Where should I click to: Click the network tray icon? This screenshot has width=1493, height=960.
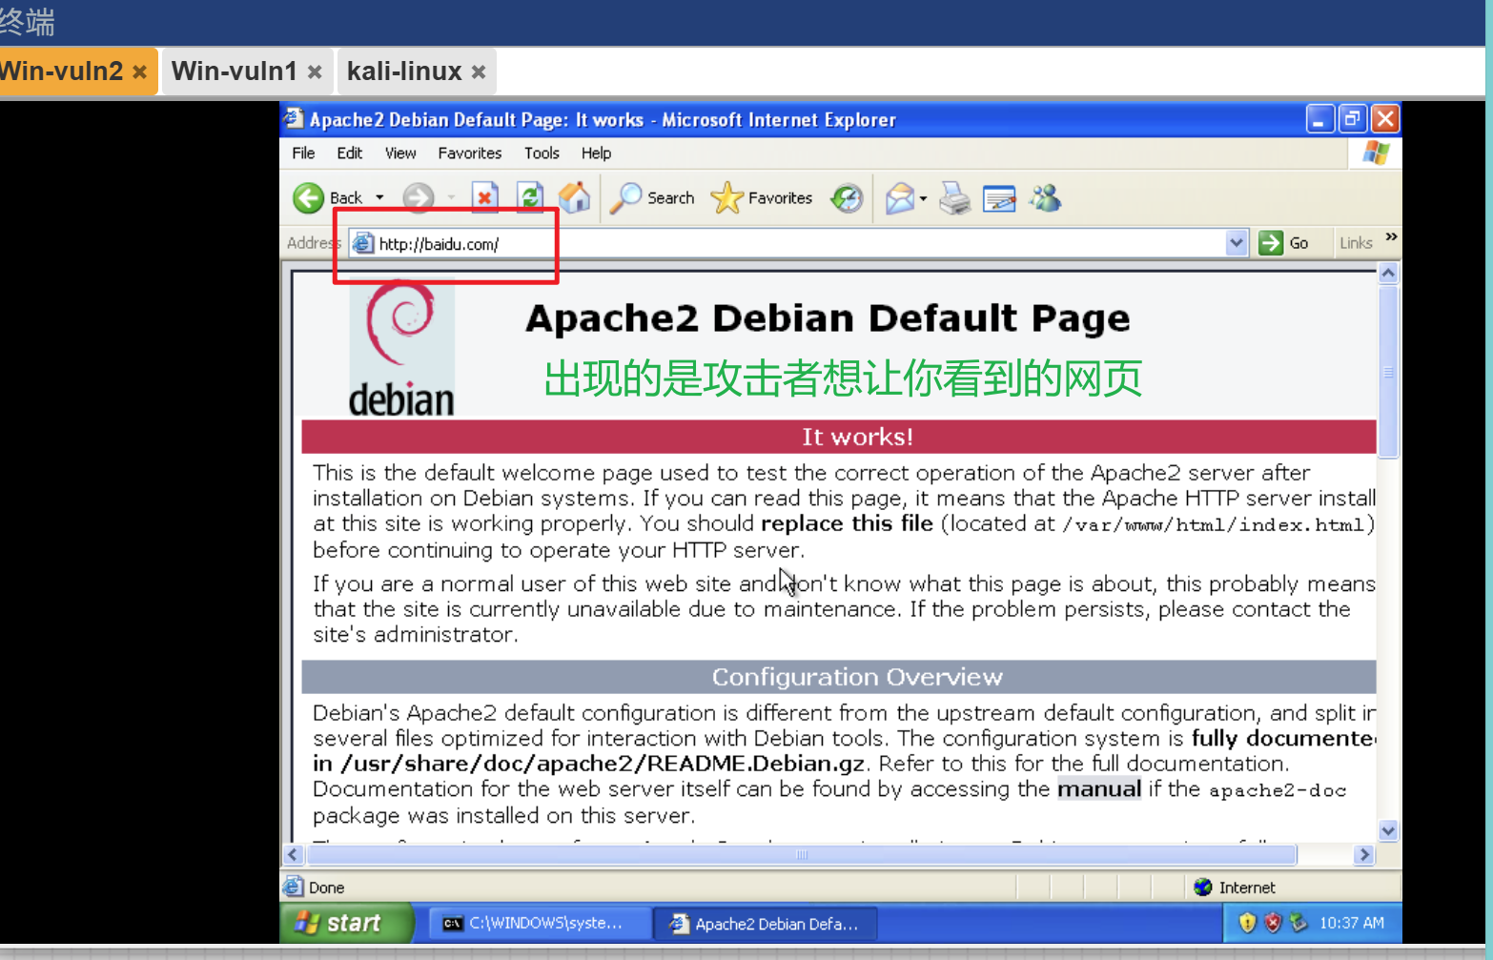1298,922
